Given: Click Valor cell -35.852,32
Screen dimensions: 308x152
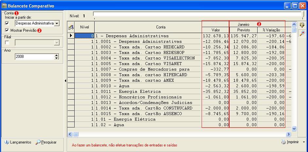Looking at the screenshot, I should [215, 92].
